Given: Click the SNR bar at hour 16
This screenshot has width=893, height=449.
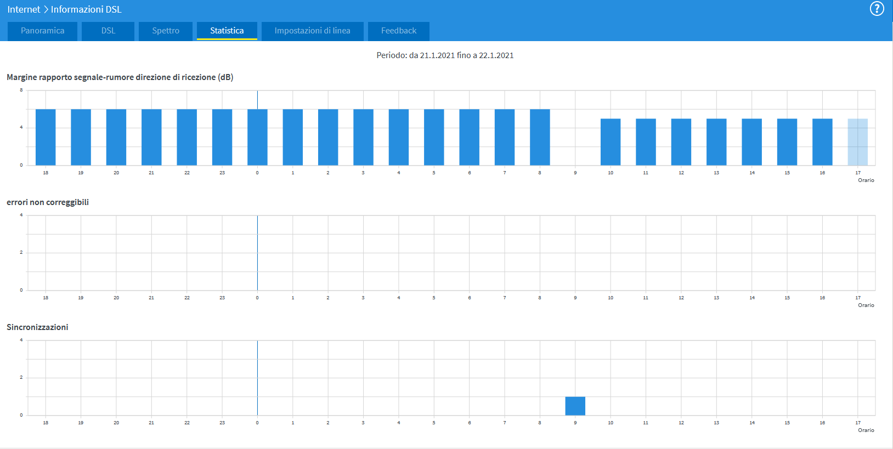Looking at the screenshot, I should tap(822, 142).
